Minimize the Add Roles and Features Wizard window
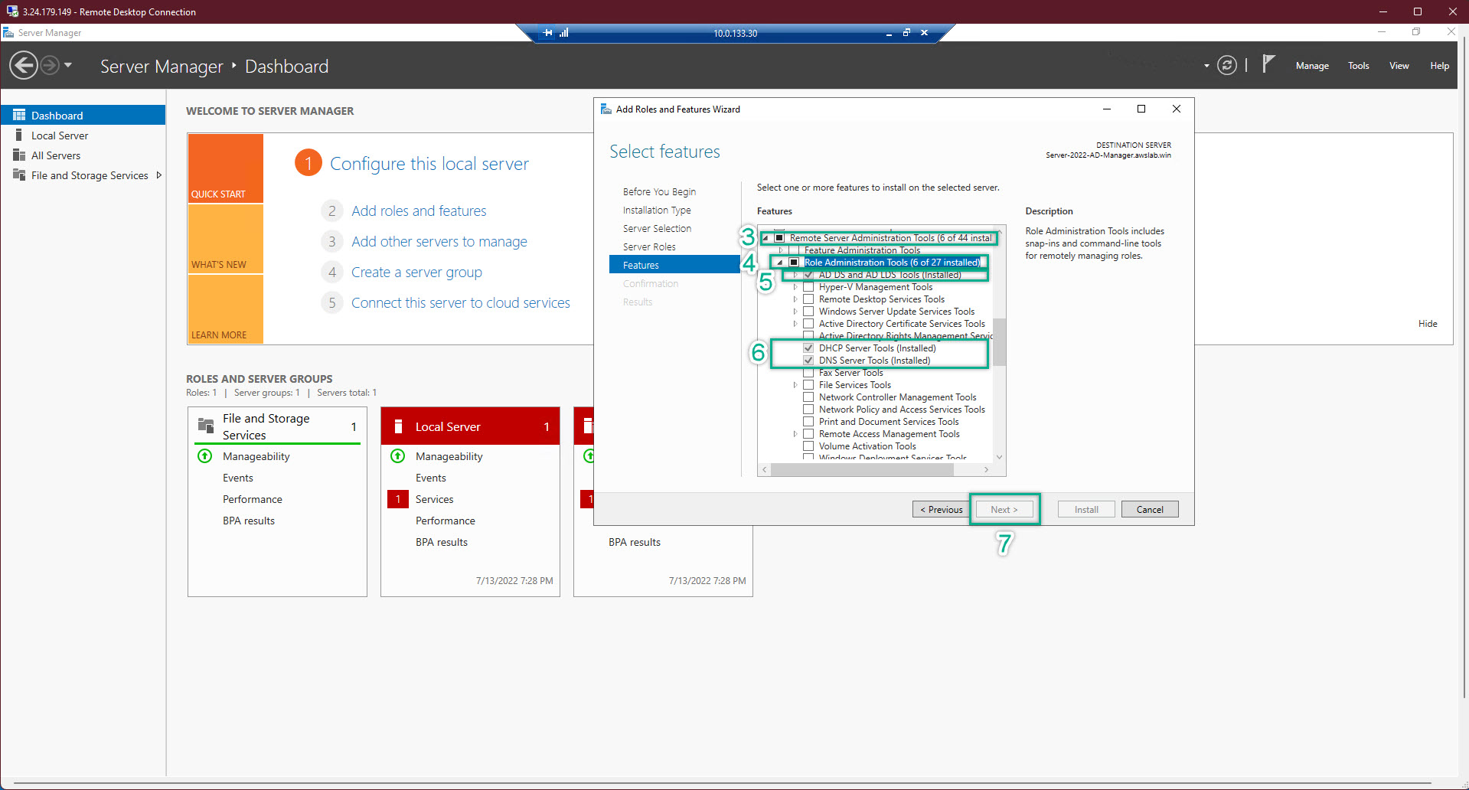Viewport: 1469px width, 790px height. click(x=1106, y=109)
